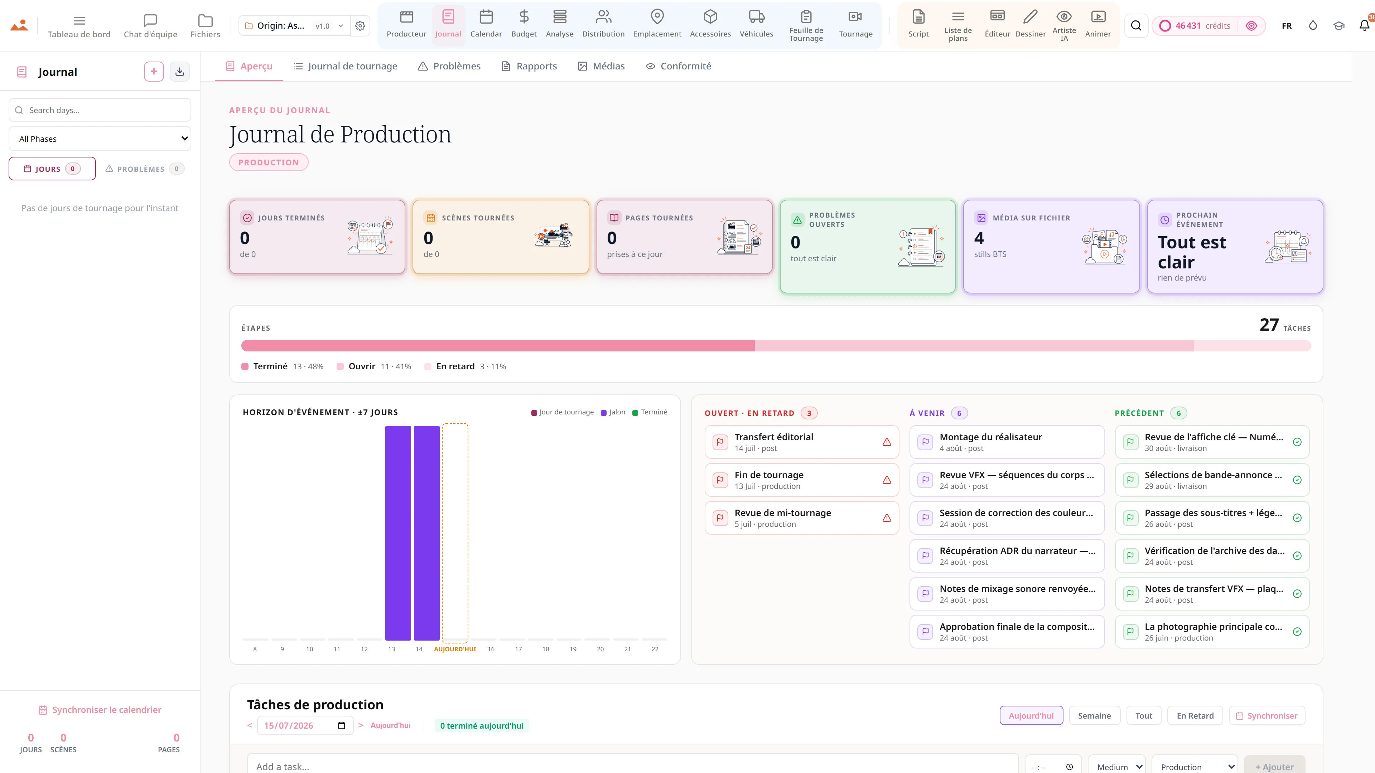Switch to Journal de tournage tab

click(x=345, y=66)
